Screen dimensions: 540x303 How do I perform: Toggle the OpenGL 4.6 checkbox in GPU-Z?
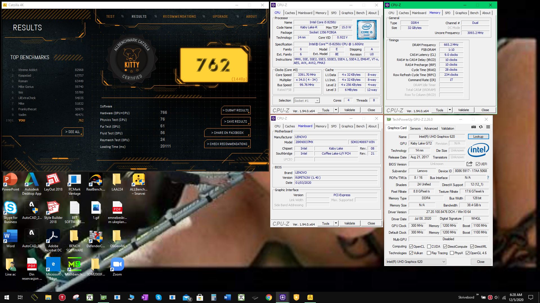point(467,253)
